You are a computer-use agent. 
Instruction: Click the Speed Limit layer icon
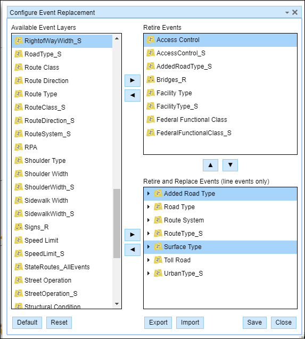[x=19, y=240]
